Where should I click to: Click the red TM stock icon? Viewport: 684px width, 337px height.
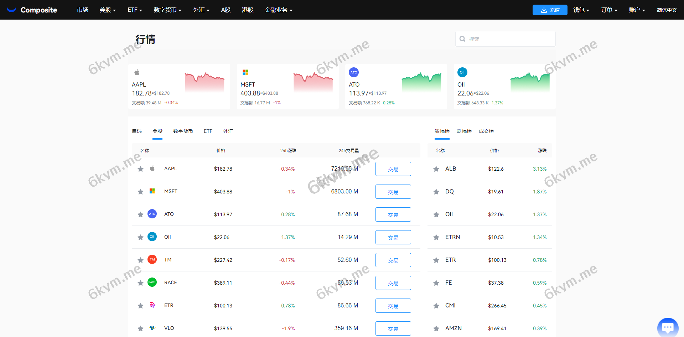coord(152,260)
